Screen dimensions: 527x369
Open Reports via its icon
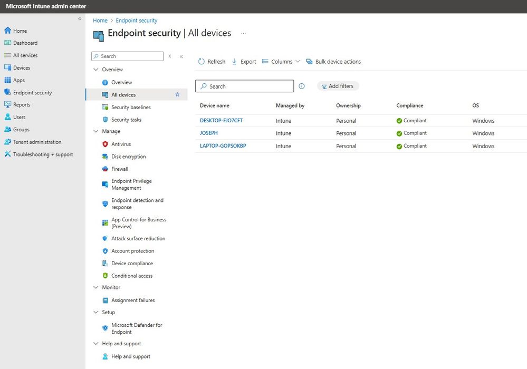click(7, 104)
